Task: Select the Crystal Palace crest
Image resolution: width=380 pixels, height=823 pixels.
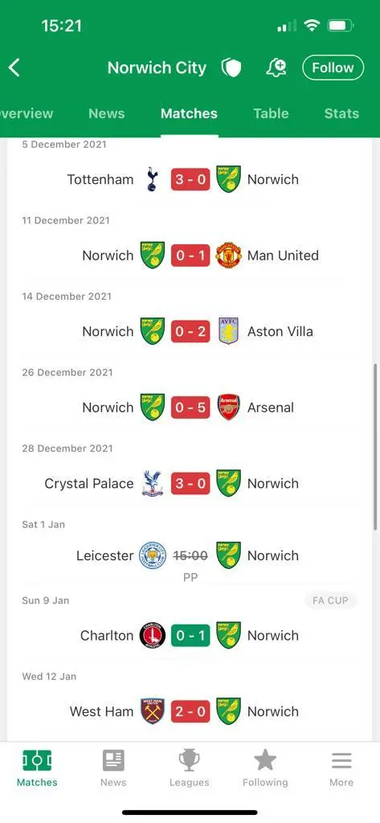Action: click(x=152, y=483)
